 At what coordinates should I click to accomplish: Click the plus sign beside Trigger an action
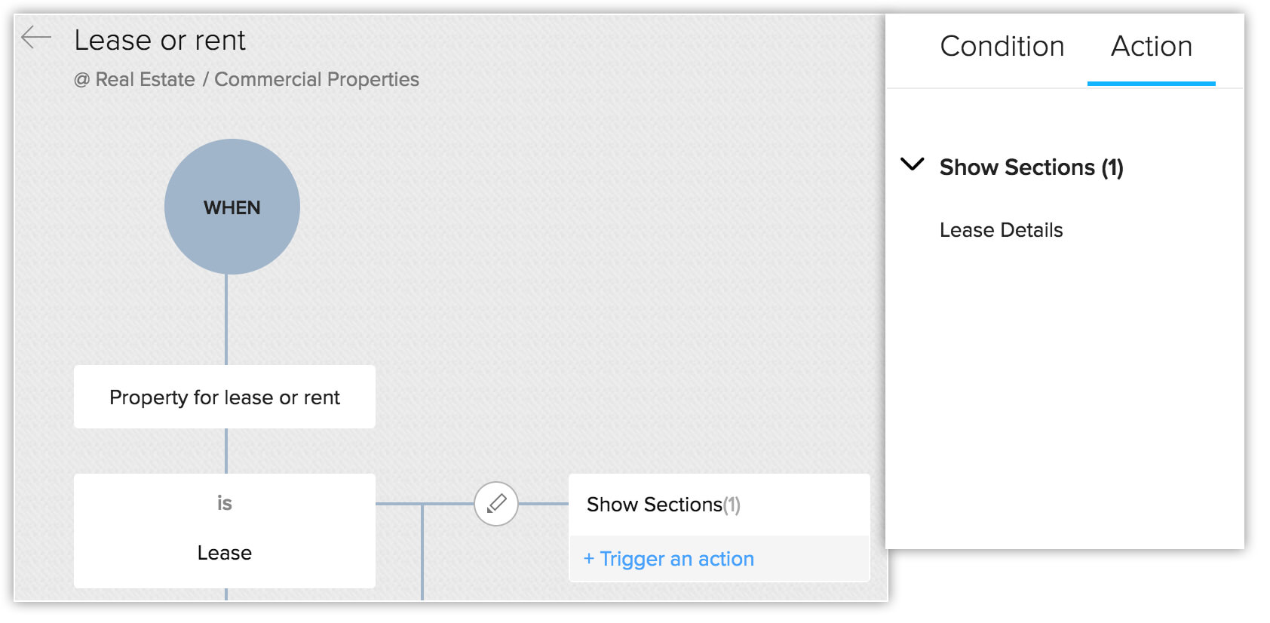(589, 559)
